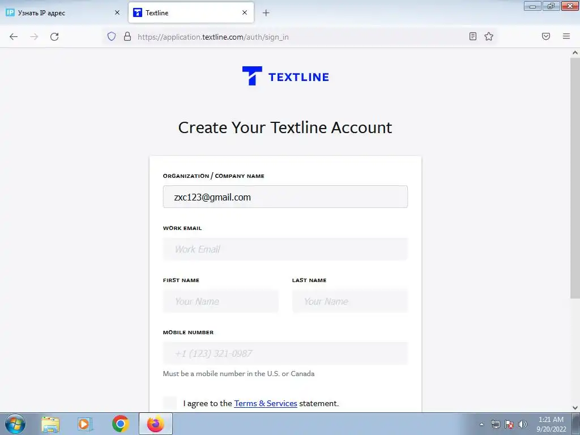580x435 pixels.
Task: Open the Terms & Services link
Action: click(x=266, y=403)
